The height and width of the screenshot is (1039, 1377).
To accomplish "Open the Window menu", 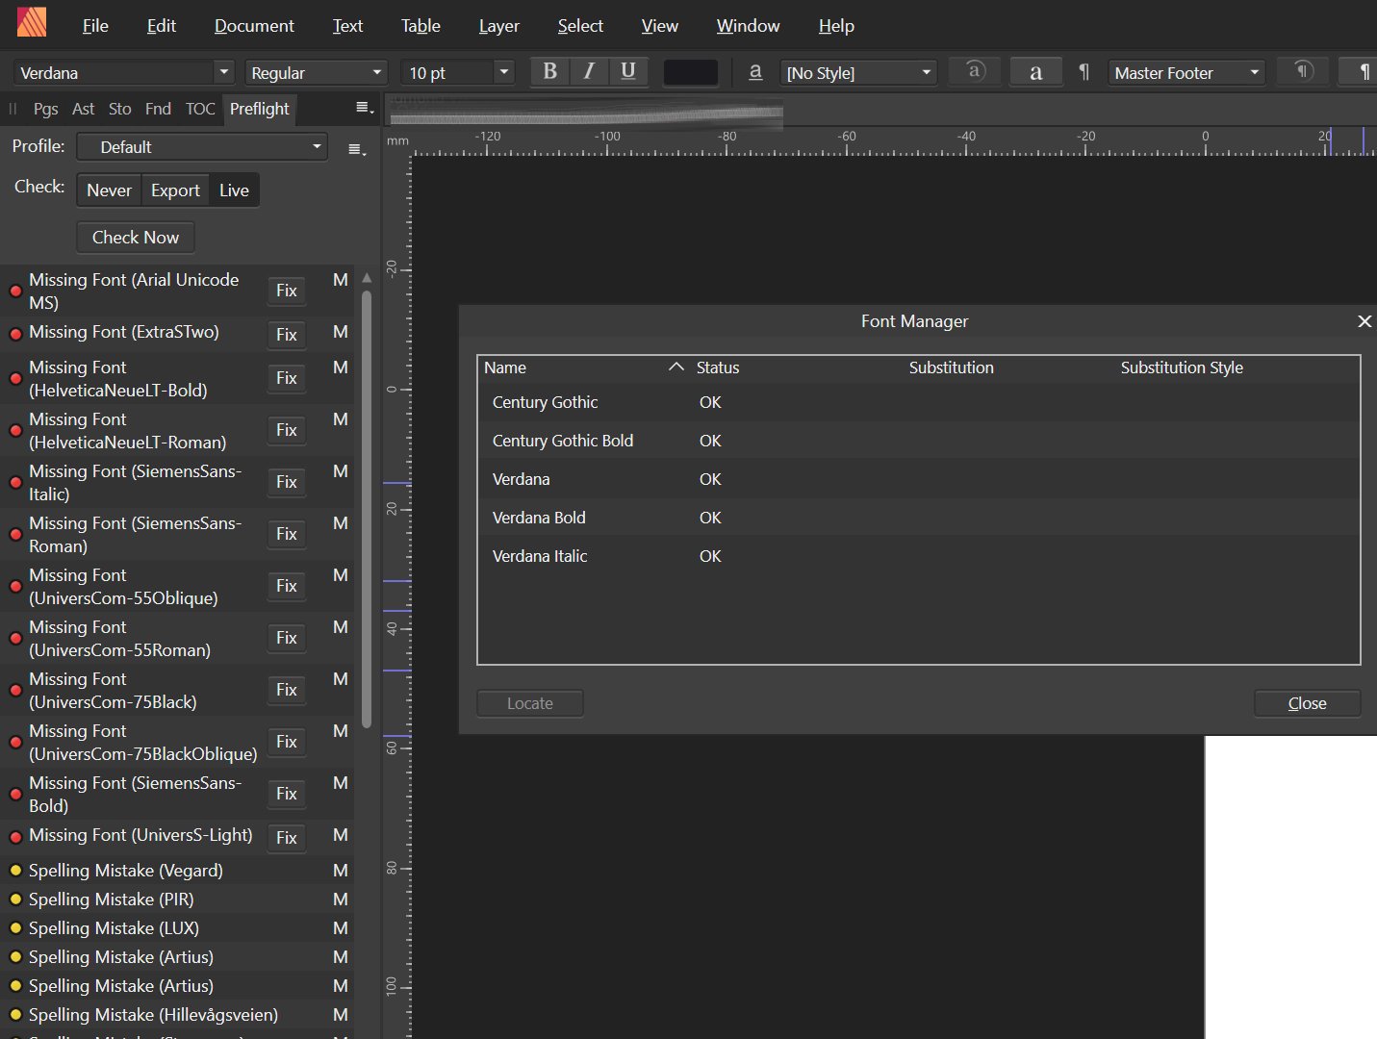I will [748, 26].
